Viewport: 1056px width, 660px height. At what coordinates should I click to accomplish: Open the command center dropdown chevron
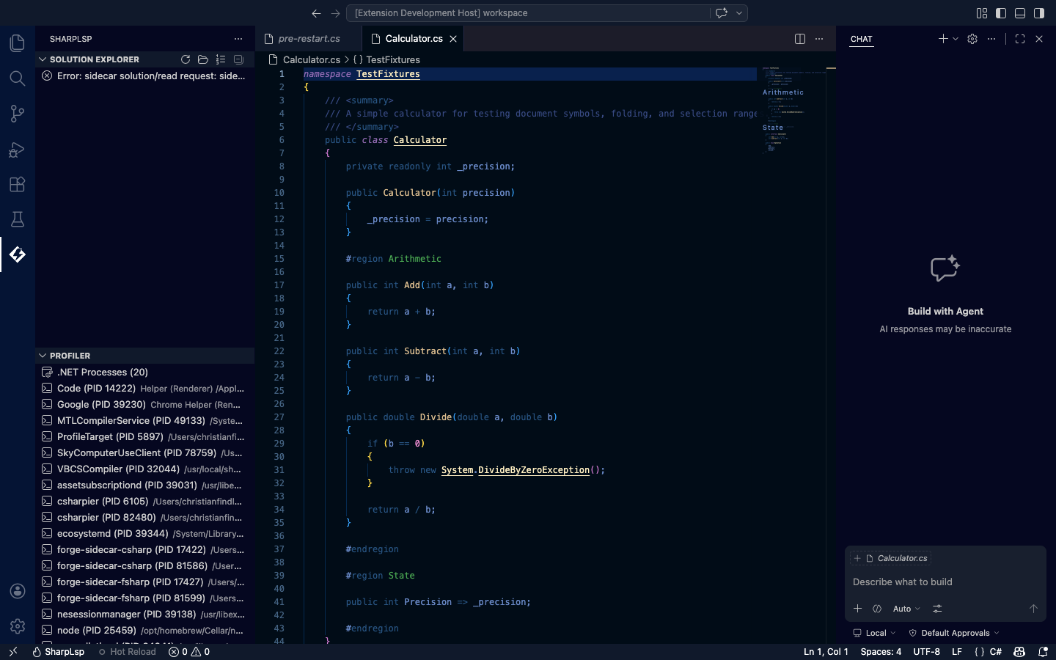[x=739, y=13]
